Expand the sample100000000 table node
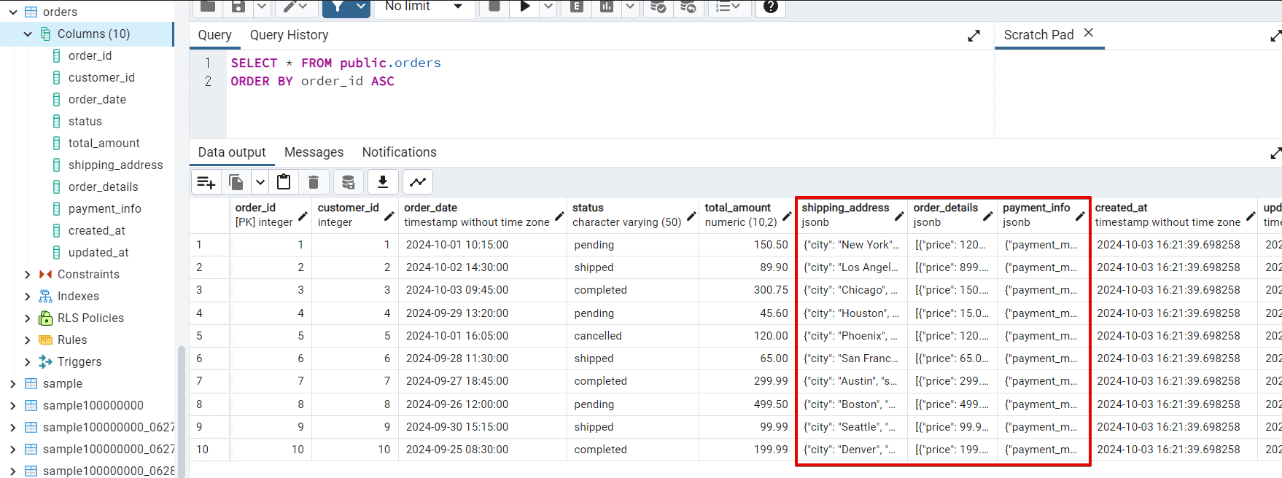1282x478 pixels. tap(13, 405)
